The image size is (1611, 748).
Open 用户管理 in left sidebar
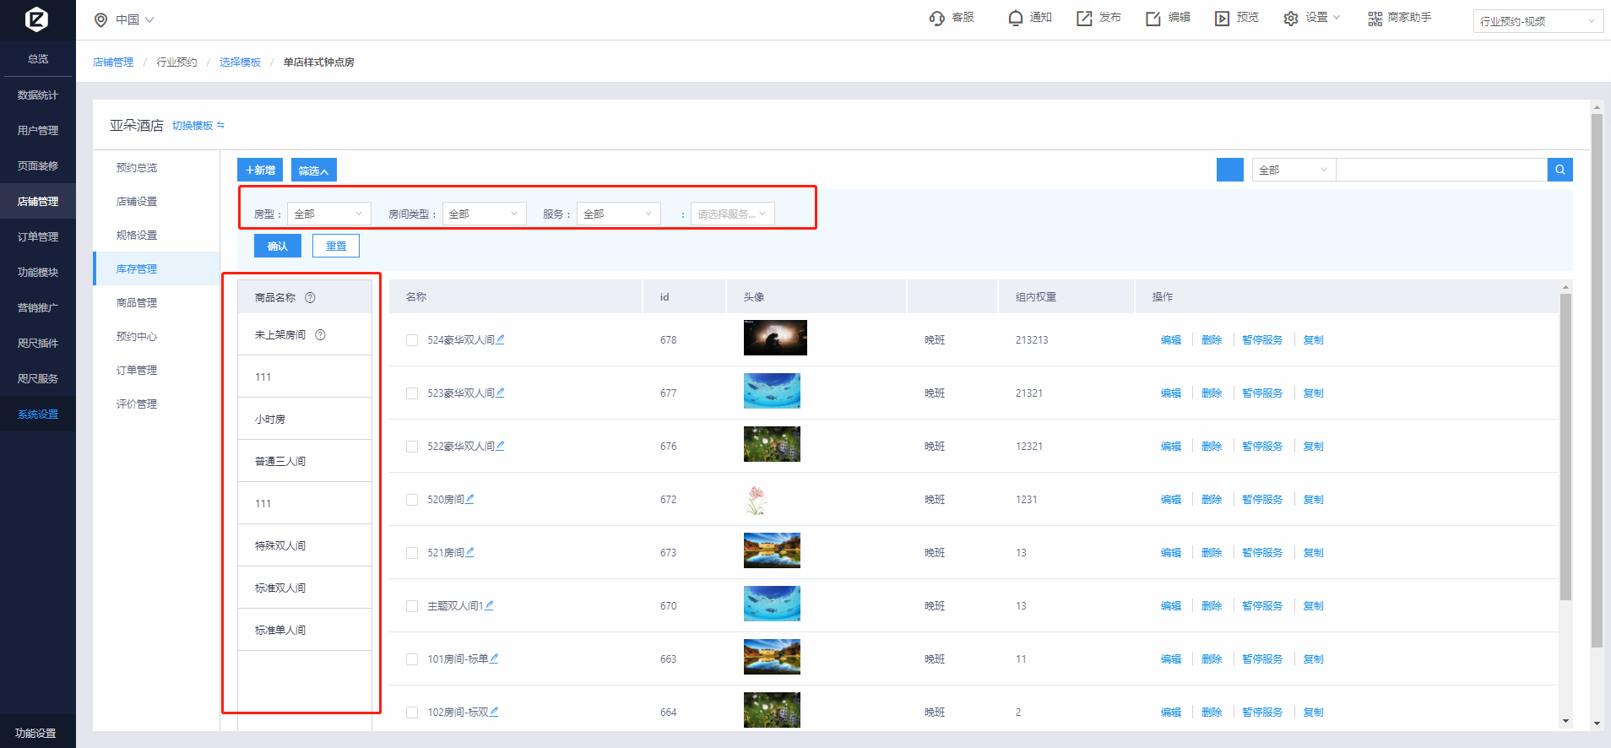38,130
